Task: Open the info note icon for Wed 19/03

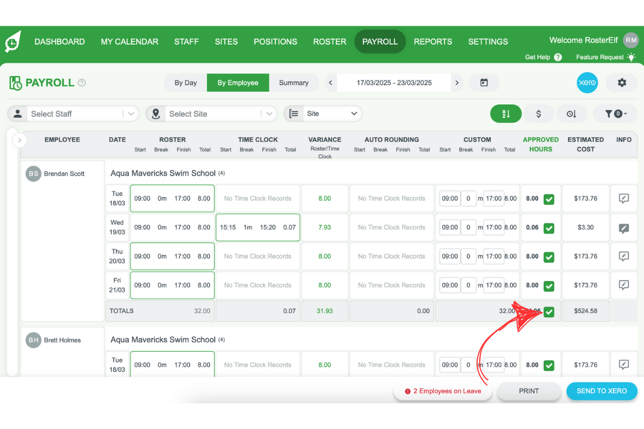Action: click(x=624, y=227)
